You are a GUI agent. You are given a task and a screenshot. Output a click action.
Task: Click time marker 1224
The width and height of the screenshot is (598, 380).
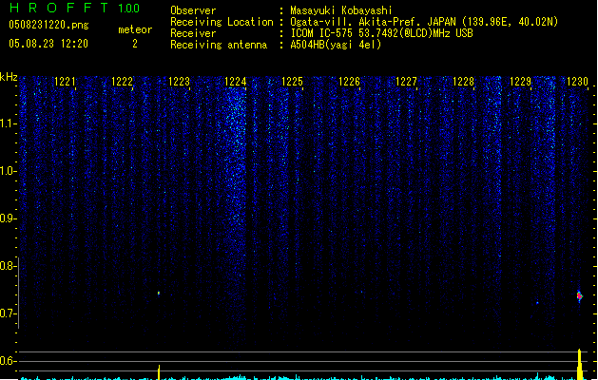pos(236,82)
